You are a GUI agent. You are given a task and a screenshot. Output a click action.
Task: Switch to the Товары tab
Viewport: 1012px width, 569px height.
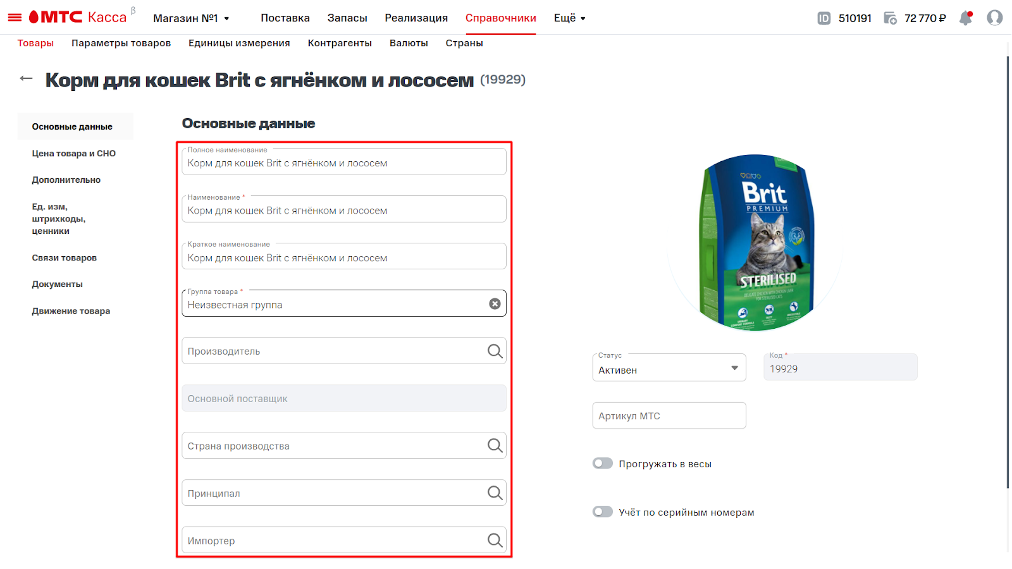point(35,43)
